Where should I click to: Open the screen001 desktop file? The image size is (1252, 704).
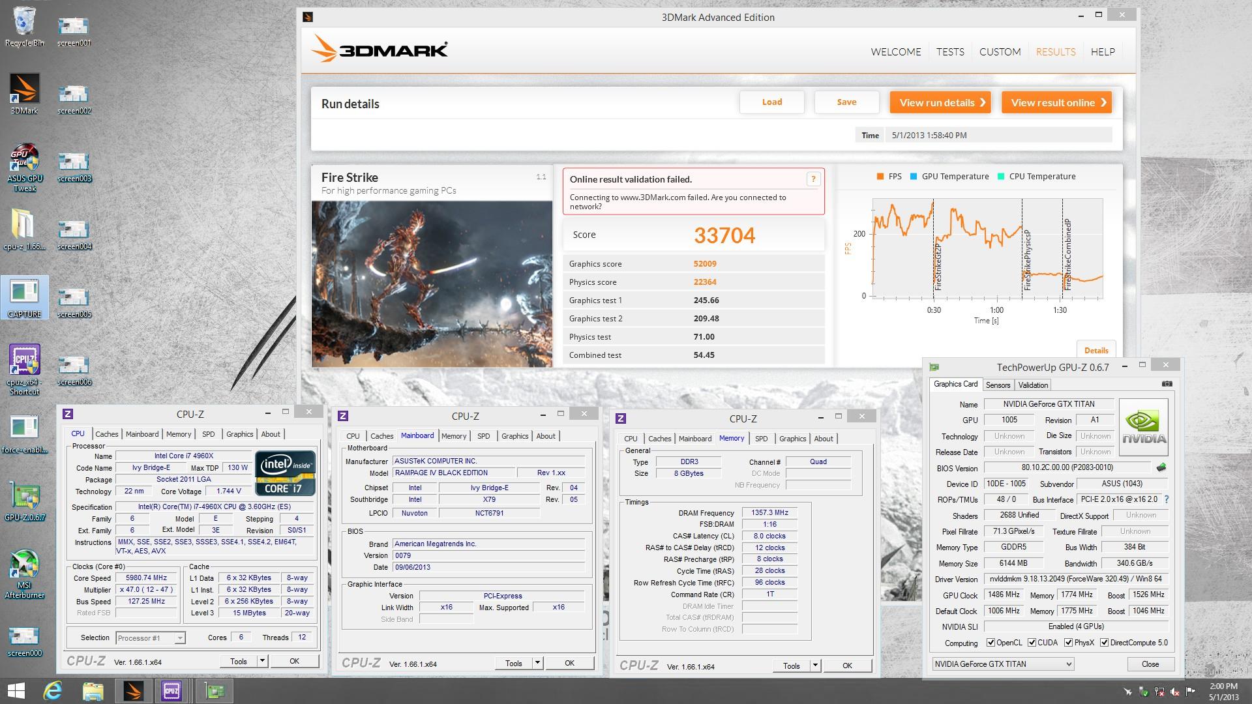(x=74, y=31)
